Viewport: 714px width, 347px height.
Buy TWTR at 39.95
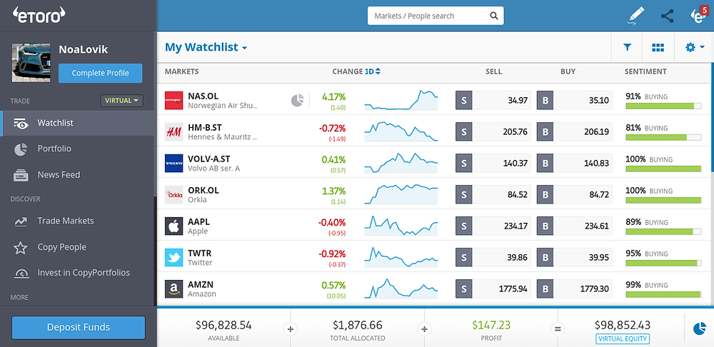575,257
